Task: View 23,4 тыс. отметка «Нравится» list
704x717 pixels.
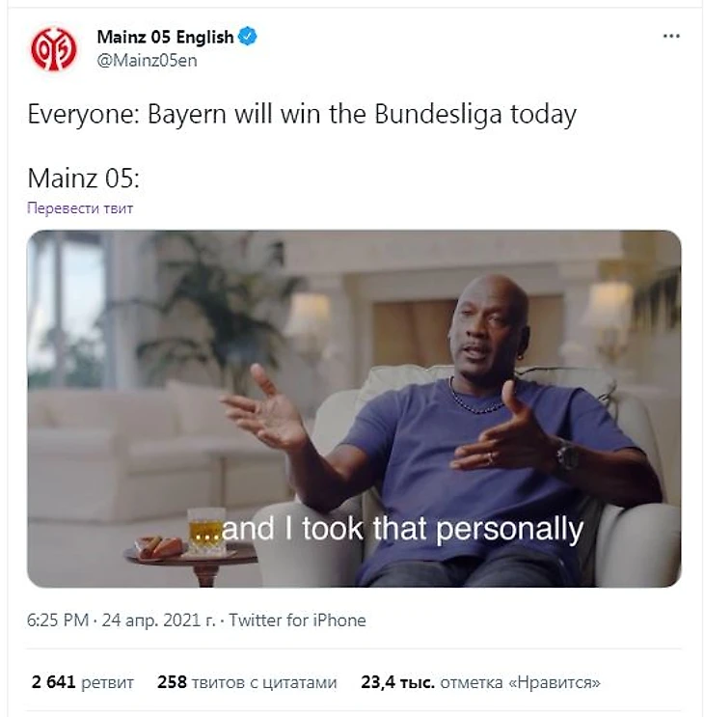Action: coord(480,682)
